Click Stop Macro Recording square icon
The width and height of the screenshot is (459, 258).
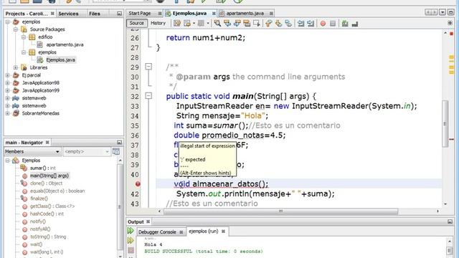[333, 24]
